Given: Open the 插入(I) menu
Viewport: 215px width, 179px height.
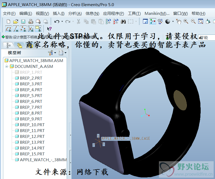Looking at the screenshot, I should coord(58,14).
